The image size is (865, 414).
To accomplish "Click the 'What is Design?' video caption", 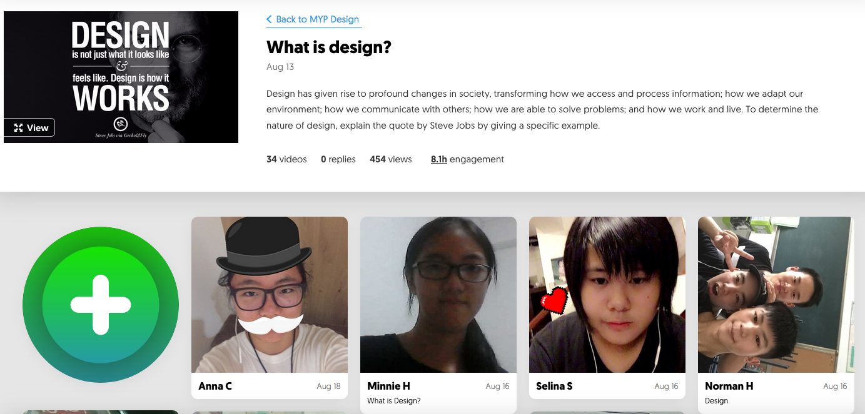I will [394, 401].
